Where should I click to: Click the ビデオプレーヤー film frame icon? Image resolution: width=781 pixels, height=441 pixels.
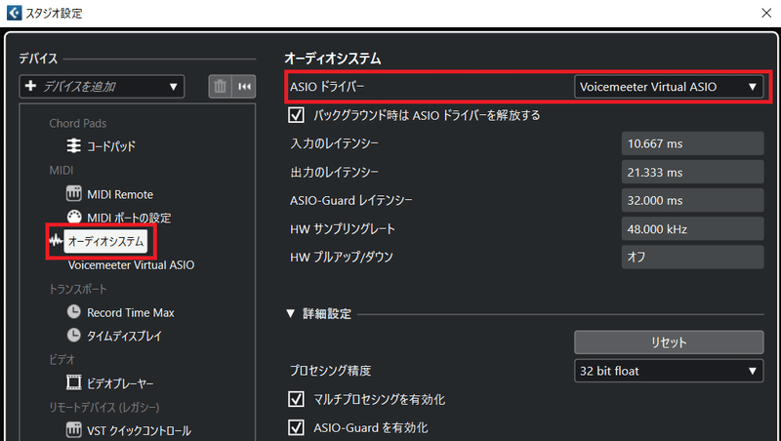tap(74, 382)
